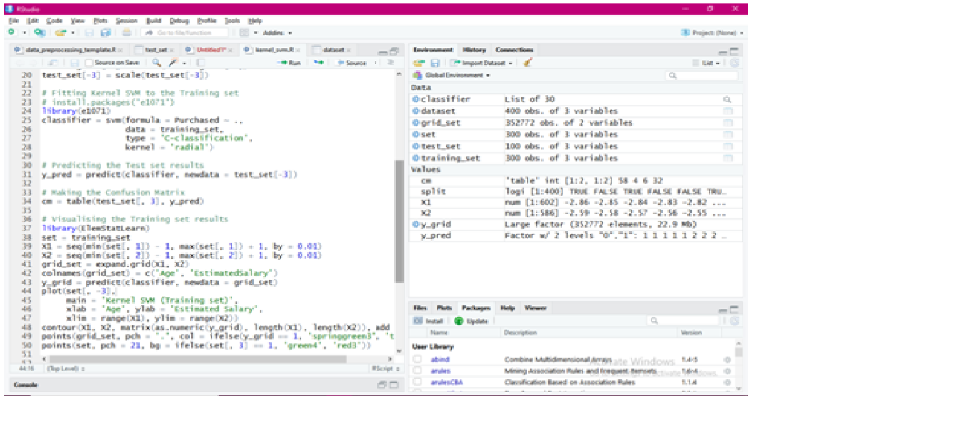
Task: Open the arules package link
Action: coord(440,371)
